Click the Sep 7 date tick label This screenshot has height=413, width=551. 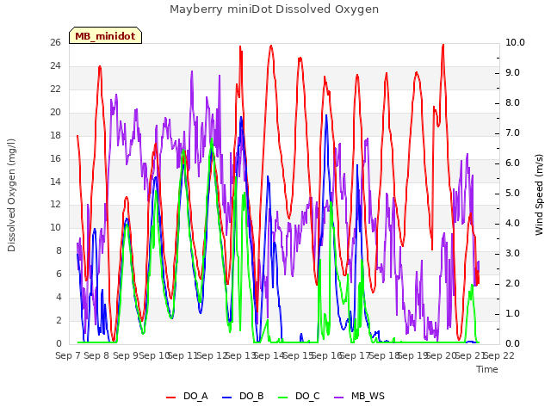pos(68,355)
